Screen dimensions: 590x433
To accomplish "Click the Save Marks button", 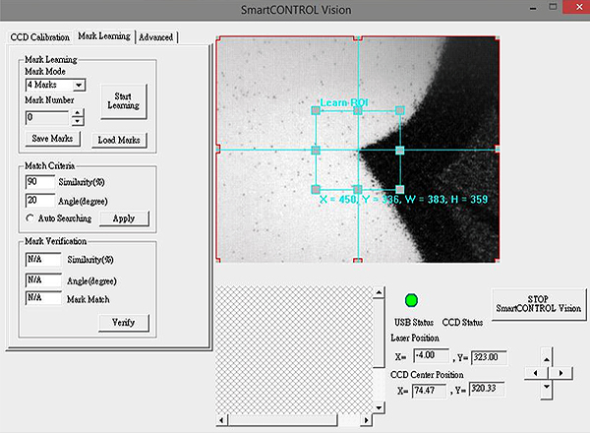I will (x=53, y=140).
